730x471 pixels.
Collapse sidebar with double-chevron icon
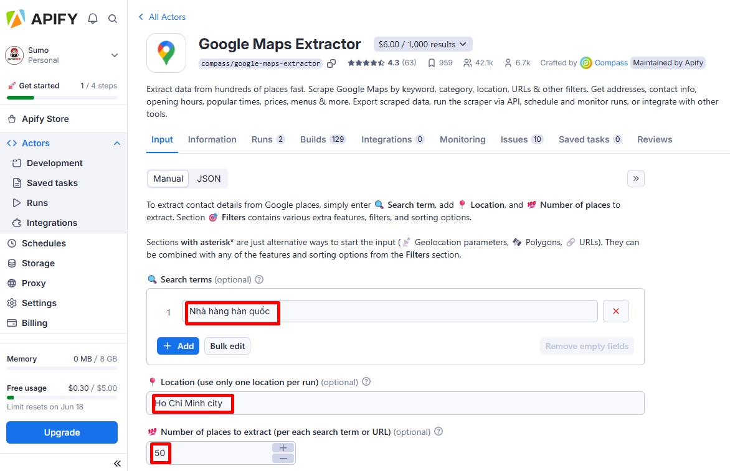click(x=116, y=464)
